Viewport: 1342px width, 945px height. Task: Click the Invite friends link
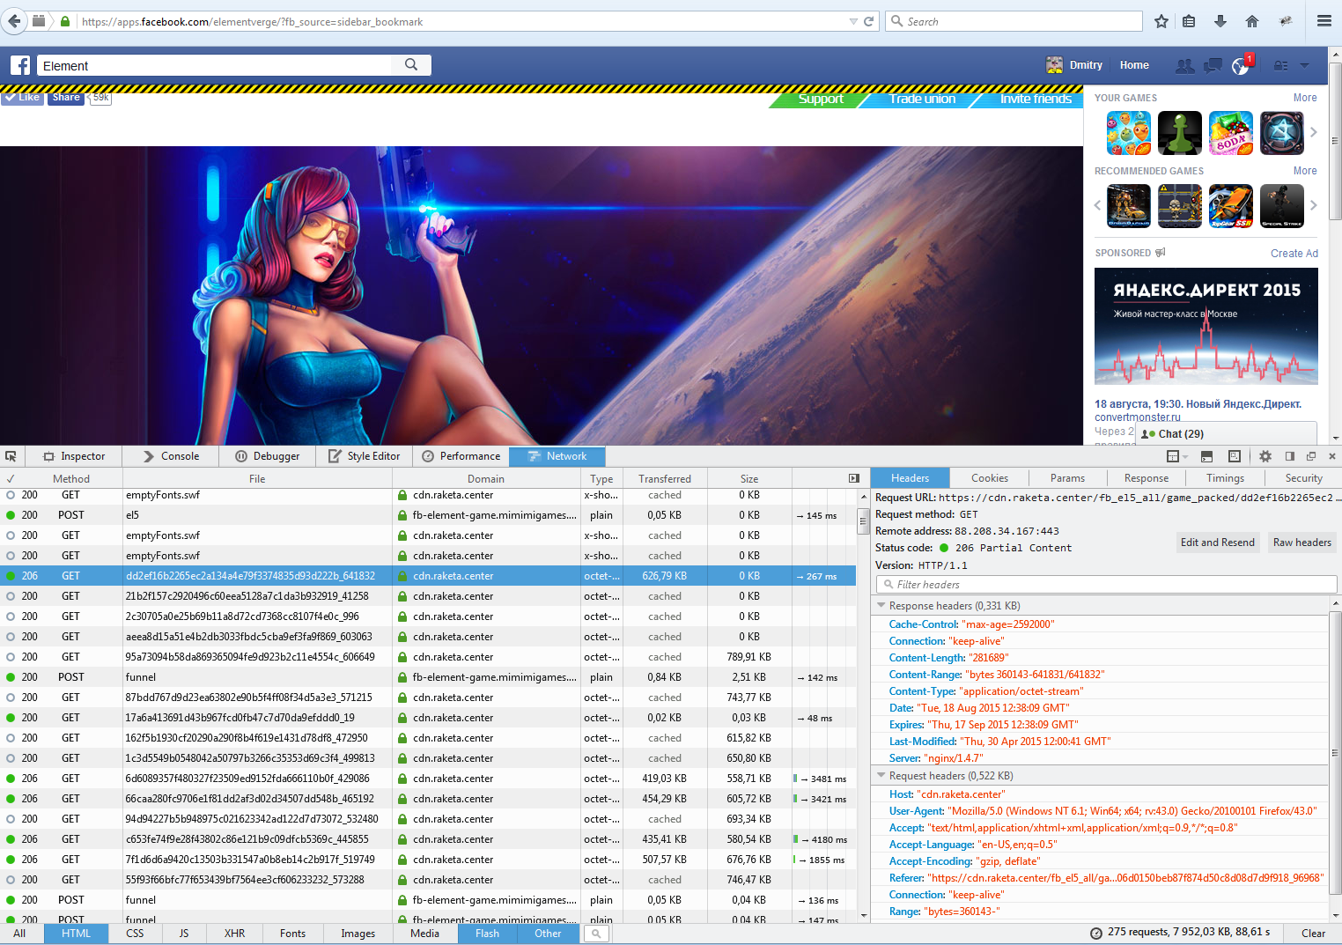click(x=1036, y=99)
